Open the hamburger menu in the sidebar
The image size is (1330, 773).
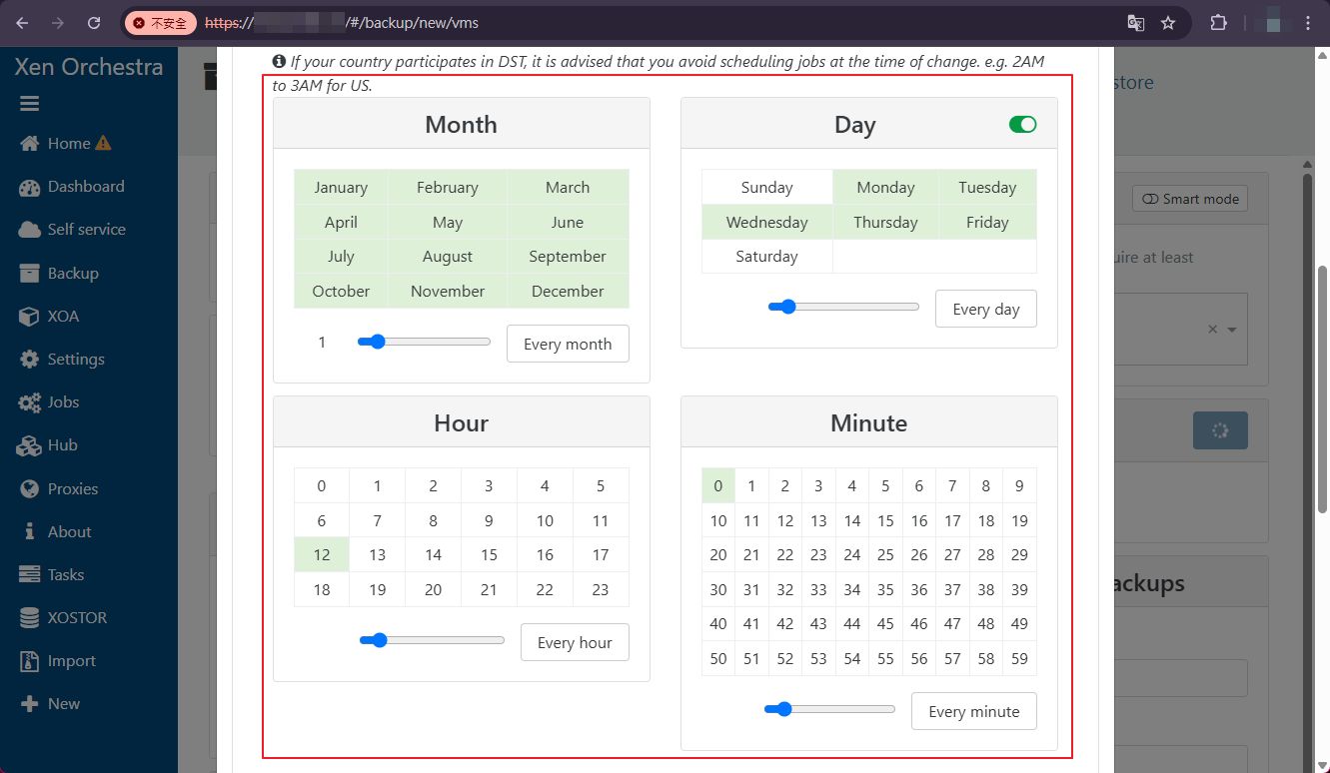[x=29, y=104]
